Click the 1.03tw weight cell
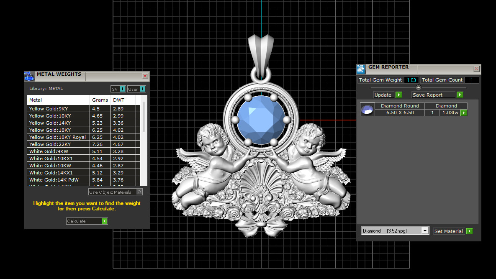The width and height of the screenshot is (496, 279). 450,113
